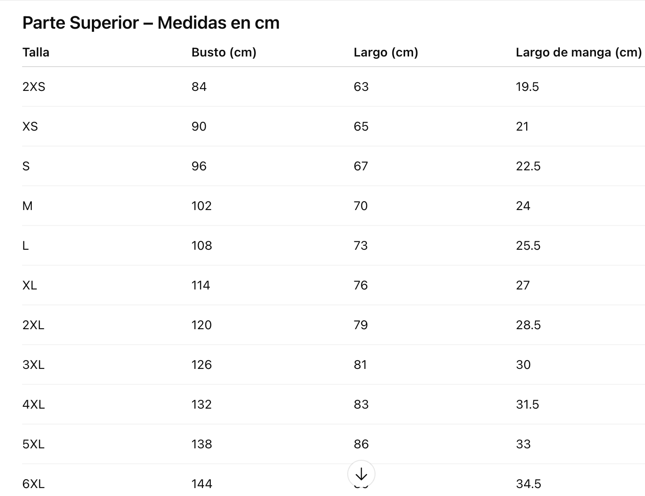
Task: Click length value 73 in L row
Action: click(360, 246)
